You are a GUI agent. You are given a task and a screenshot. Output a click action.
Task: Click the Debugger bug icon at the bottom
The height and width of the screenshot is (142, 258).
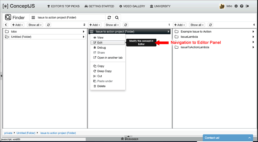click(x=122, y=139)
